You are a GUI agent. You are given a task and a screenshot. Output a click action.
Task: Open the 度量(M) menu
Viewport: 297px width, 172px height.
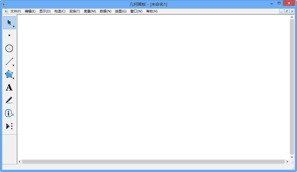pyautogui.click(x=90, y=11)
